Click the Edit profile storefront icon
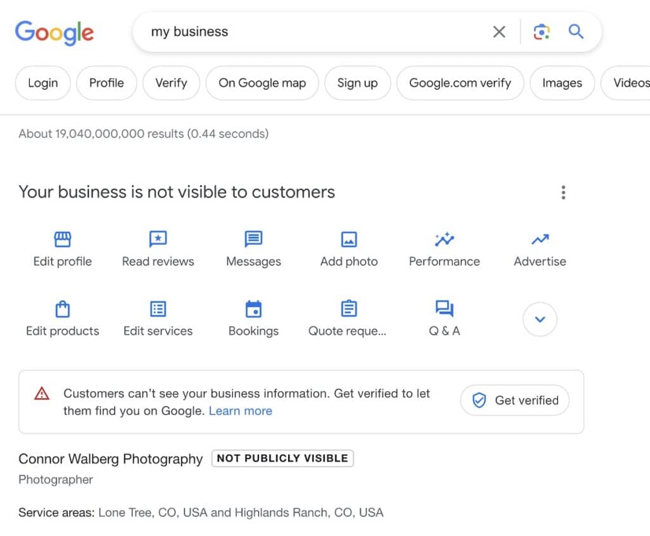This screenshot has width=650, height=536. click(x=62, y=239)
